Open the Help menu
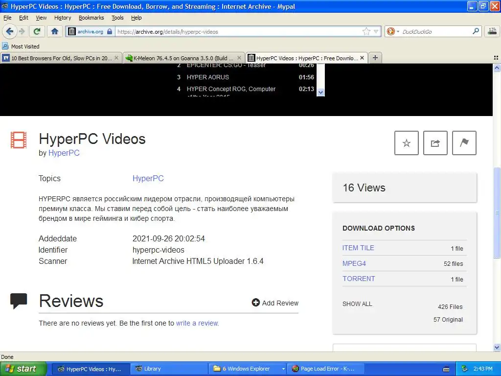Image resolution: width=501 pixels, height=376 pixels. [x=136, y=18]
